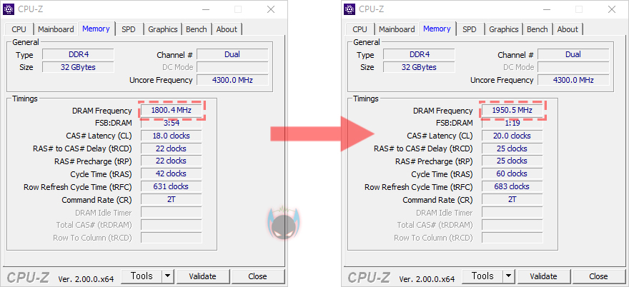Switch to SPD tab in left window

(129, 29)
